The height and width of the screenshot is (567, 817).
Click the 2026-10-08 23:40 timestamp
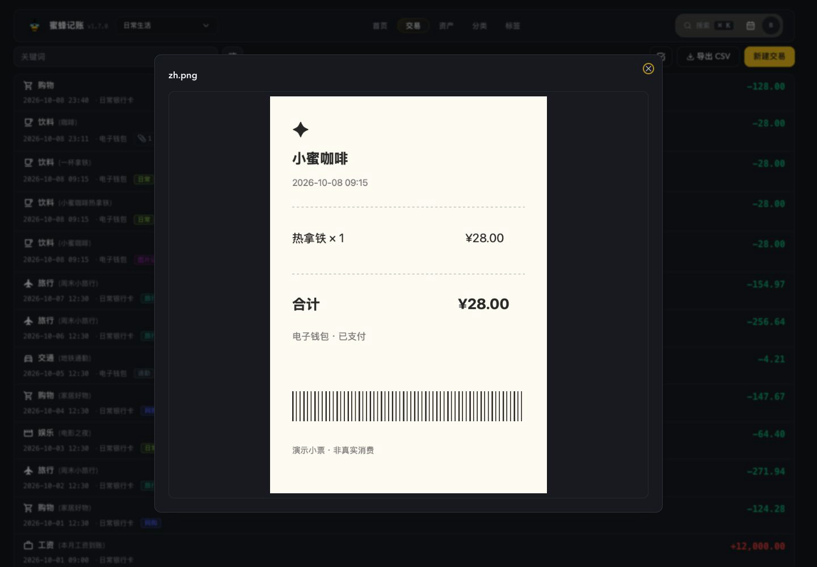tap(56, 100)
